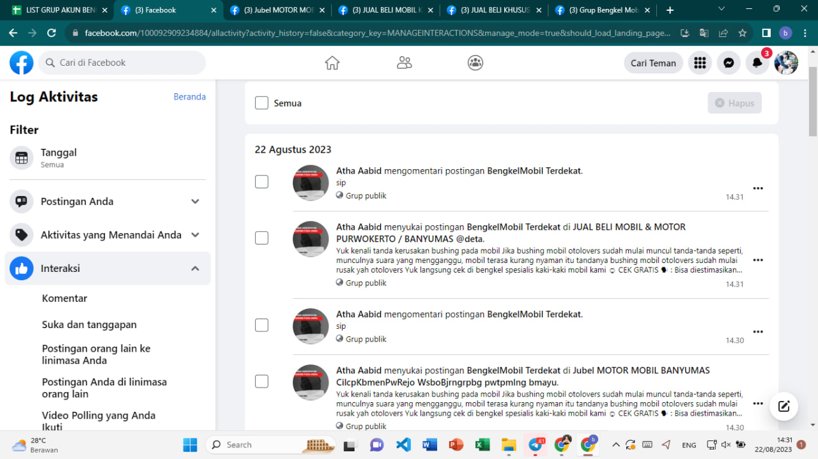This screenshot has height=459, width=818.
Task: Open Chrome three-dot menu
Action: (805, 33)
